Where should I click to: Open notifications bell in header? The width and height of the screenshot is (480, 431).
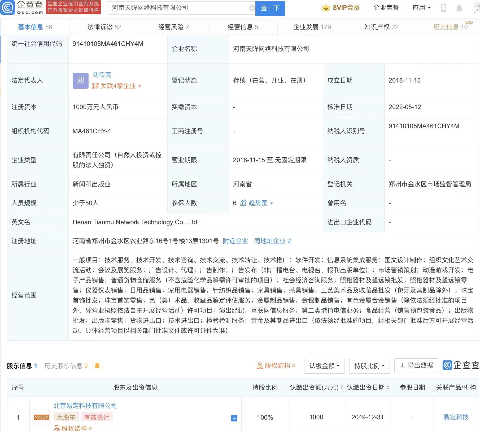coord(459,8)
